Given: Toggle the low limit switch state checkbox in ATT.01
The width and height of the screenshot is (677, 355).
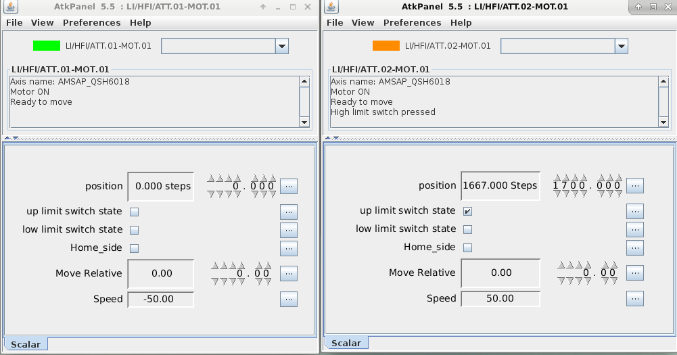Looking at the screenshot, I should (x=134, y=230).
